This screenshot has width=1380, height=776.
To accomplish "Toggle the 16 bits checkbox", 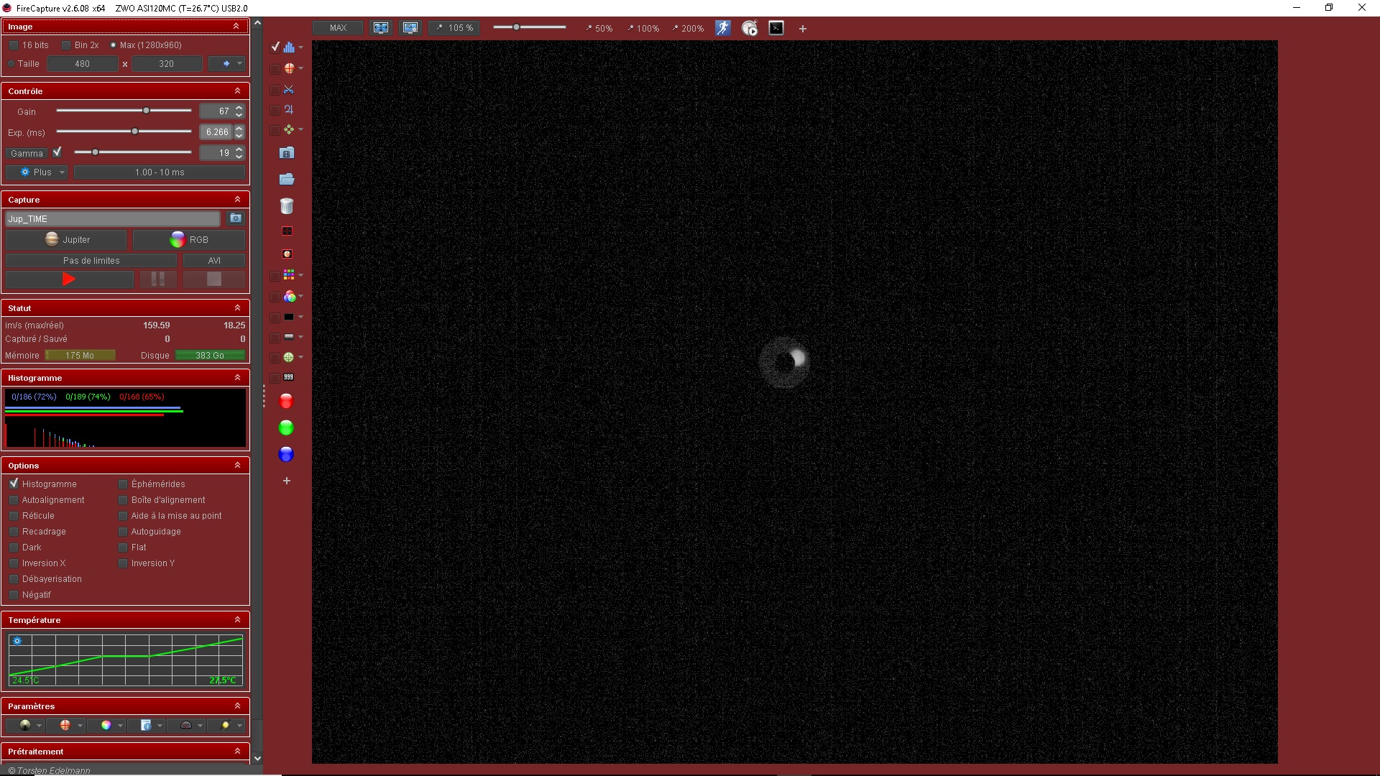I will pyautogui.click(x=14, y=45).
